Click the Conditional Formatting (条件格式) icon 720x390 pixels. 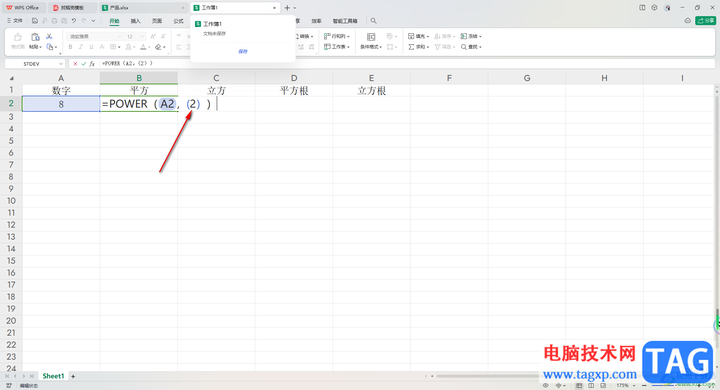tap(371, 37)
